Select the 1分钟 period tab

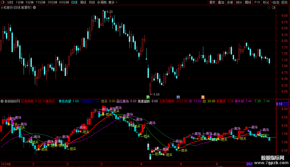coord(20,2)
